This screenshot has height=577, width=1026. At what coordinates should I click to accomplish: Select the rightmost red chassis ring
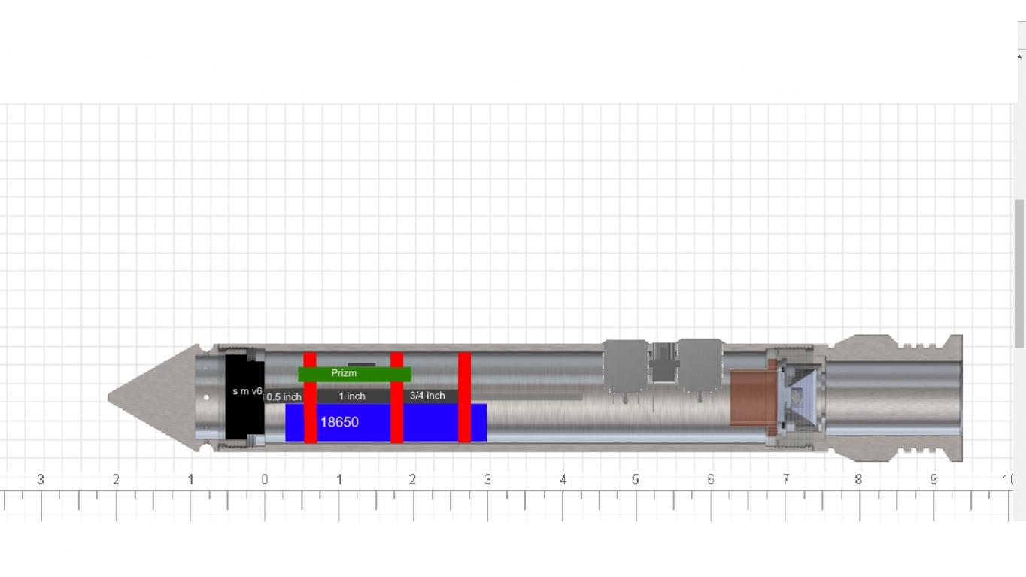click(x=464, y=395)
